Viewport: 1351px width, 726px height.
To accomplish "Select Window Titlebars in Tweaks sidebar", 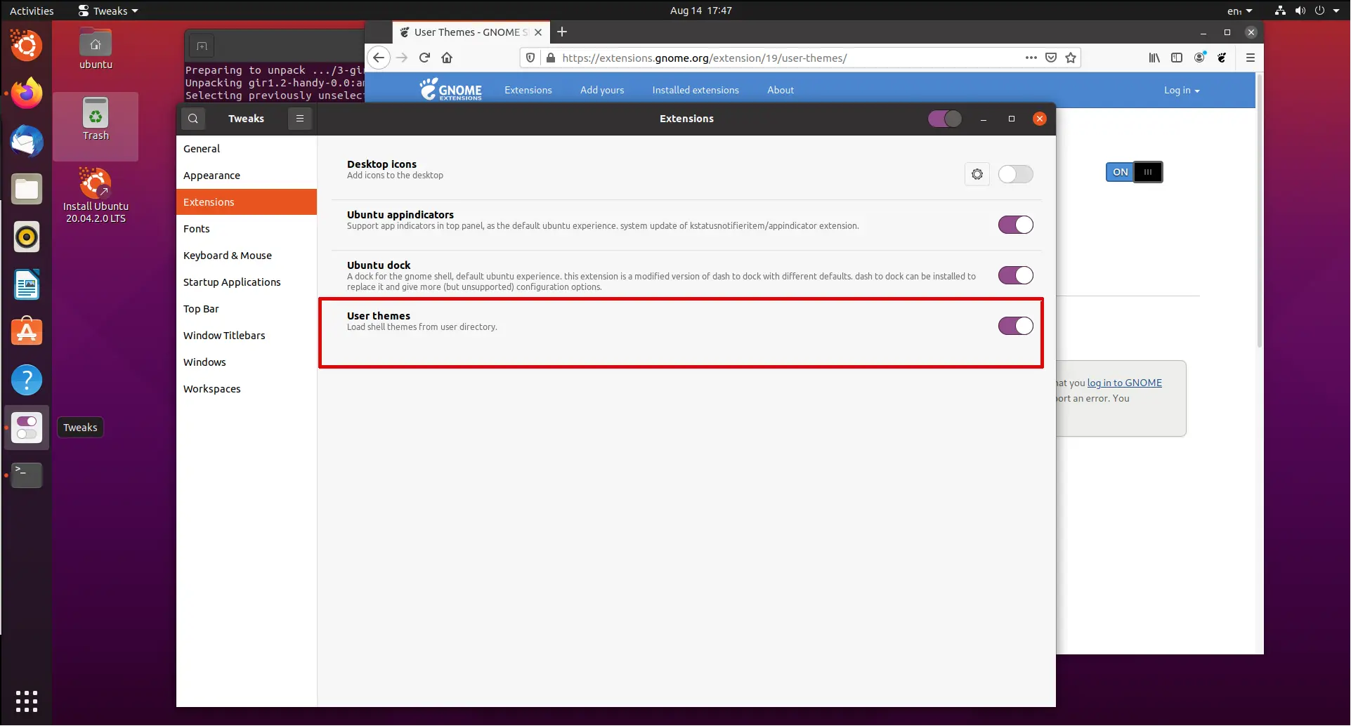I will 247,336.
